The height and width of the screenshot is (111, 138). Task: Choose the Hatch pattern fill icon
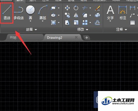[53, 22]
